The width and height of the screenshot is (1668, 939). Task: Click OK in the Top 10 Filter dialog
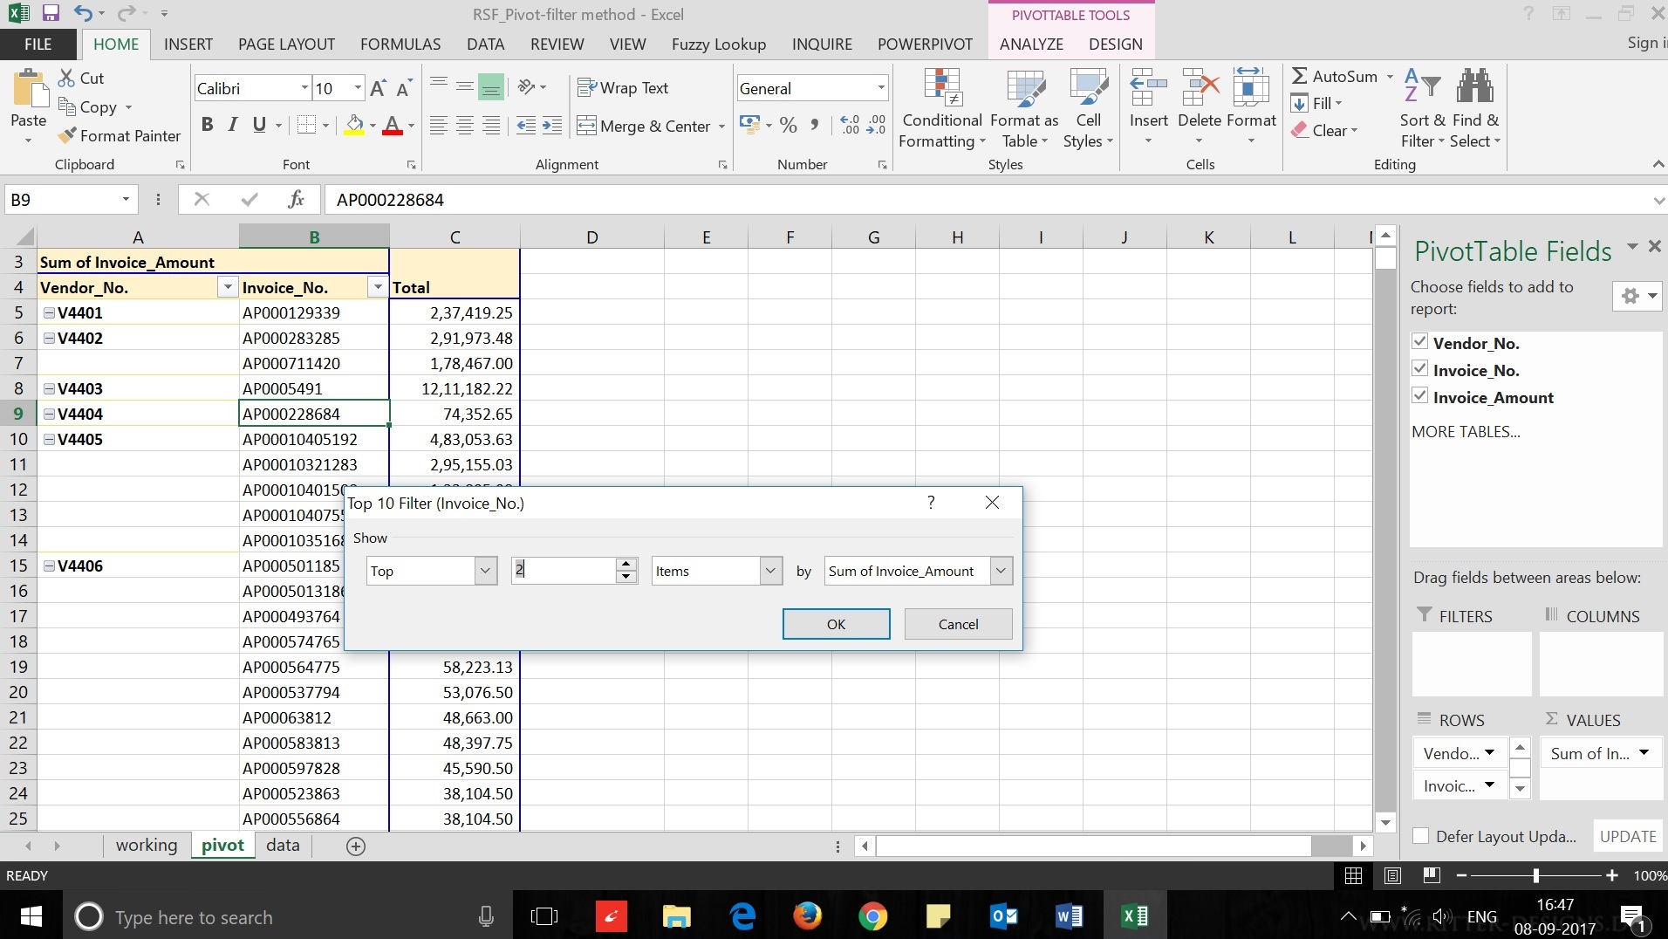click(x=836, y=624)
